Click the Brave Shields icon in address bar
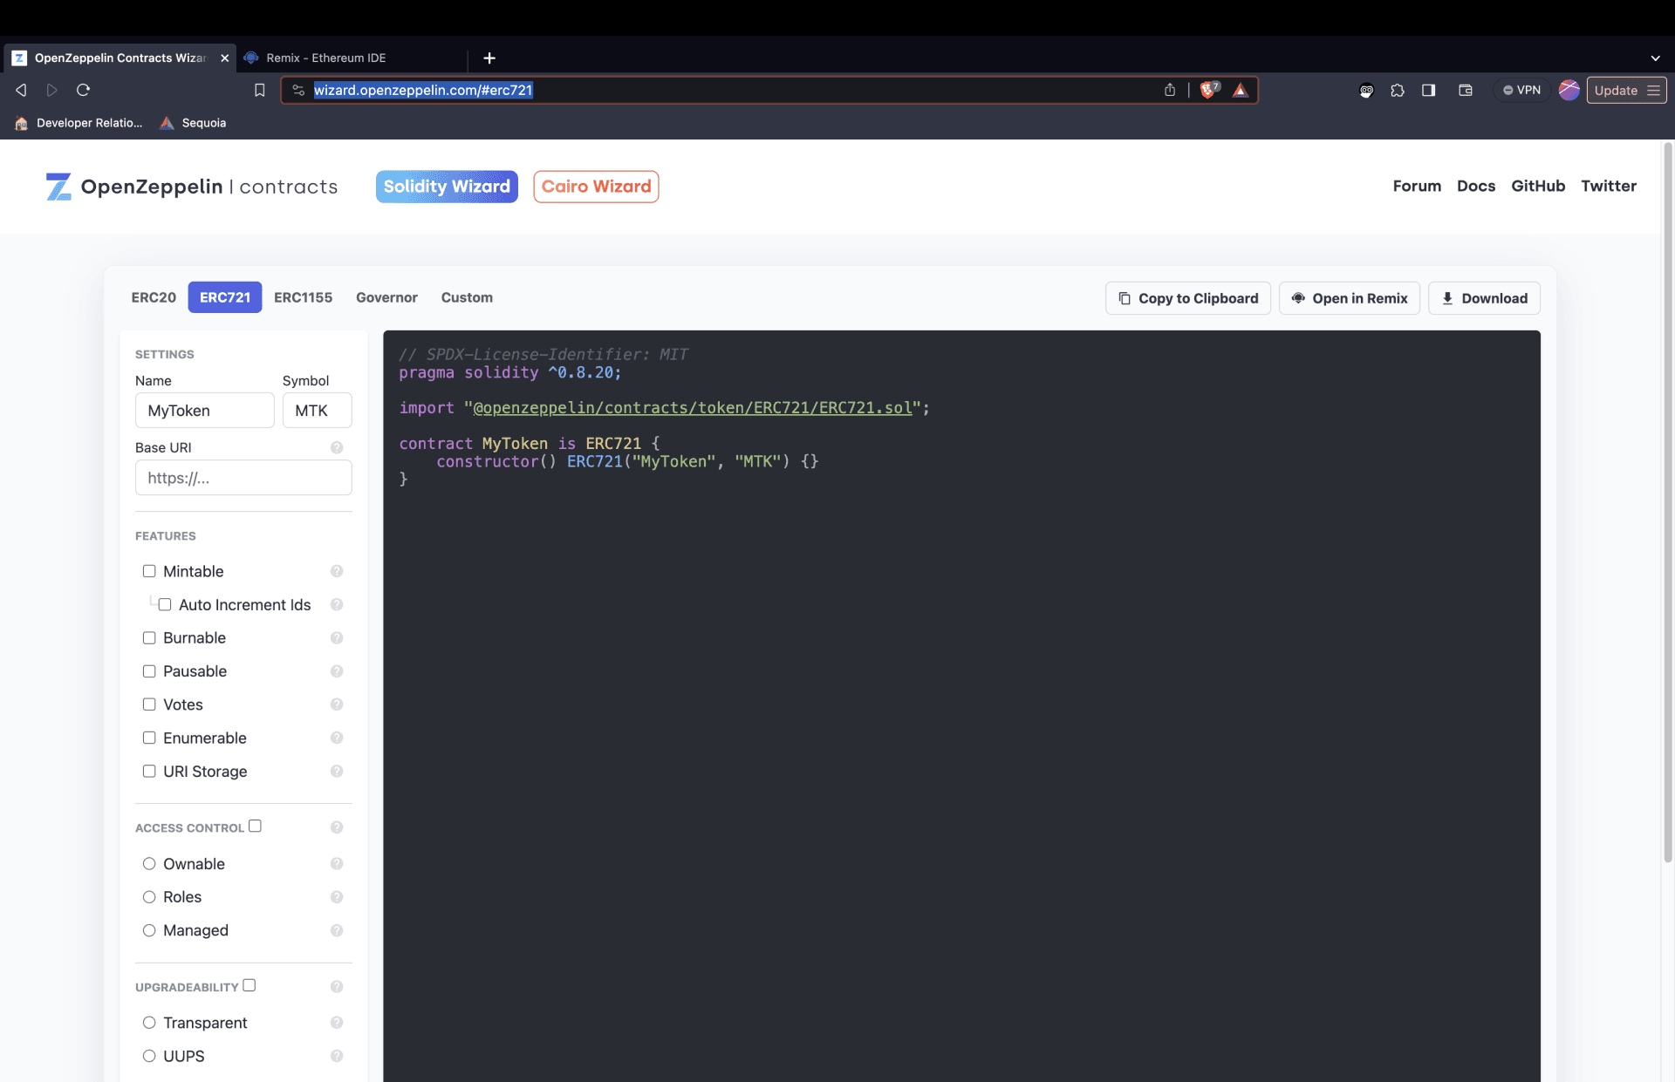 pos(1209,90)
